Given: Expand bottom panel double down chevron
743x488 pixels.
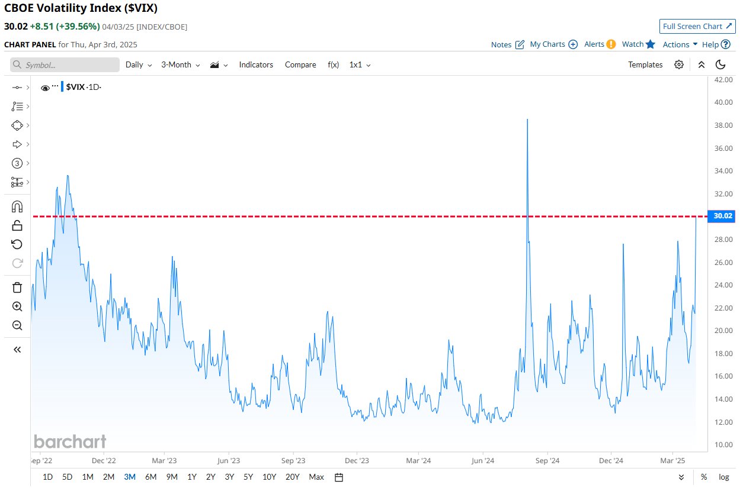Looking at the screenshot, I should [x=681, y=477].
